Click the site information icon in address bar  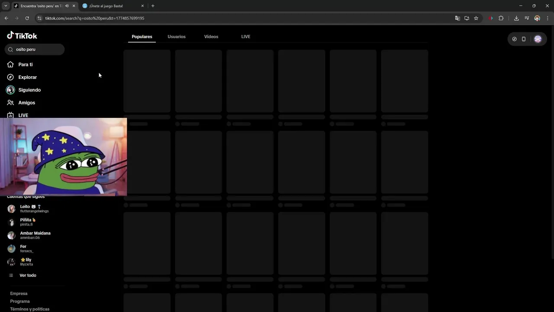pos(39,18)
